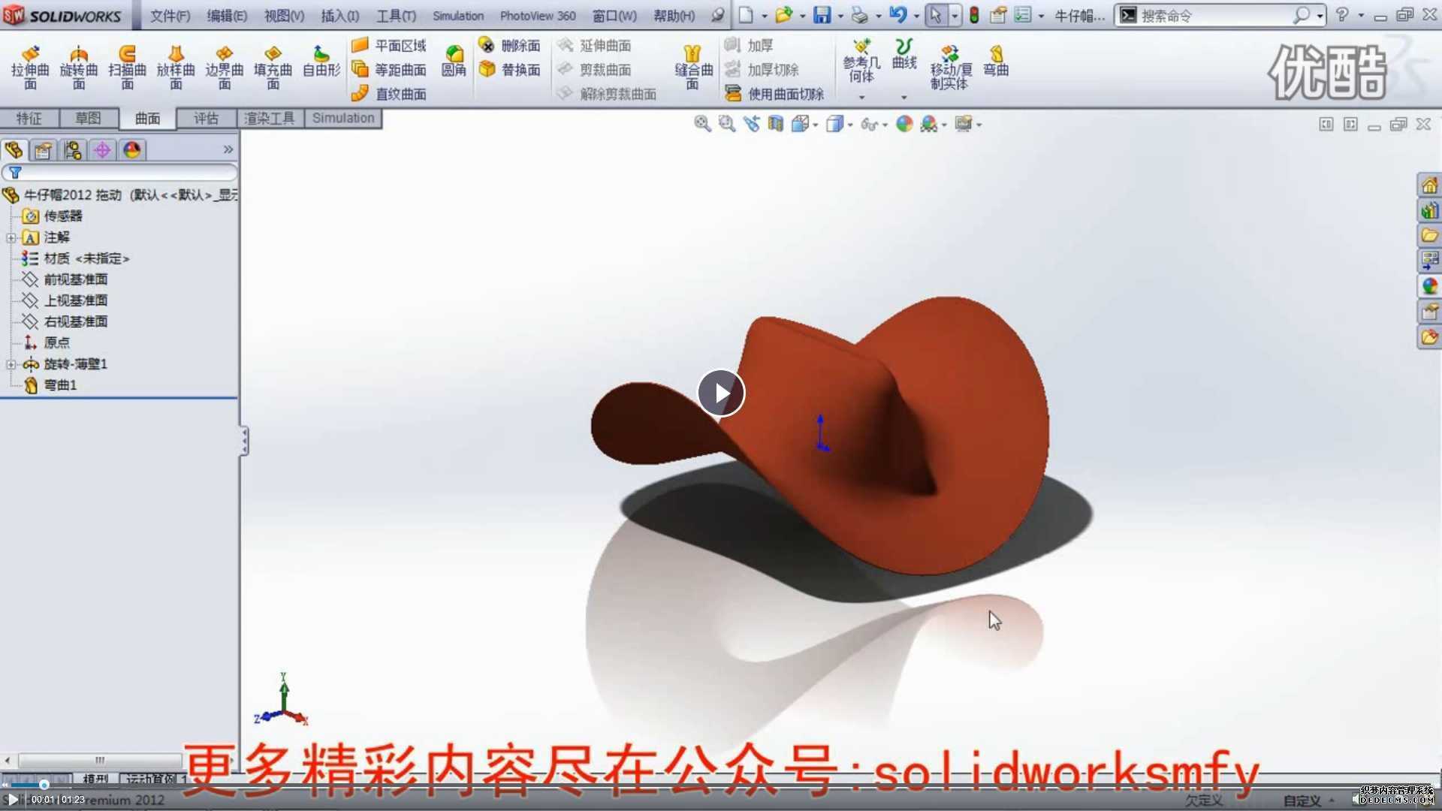Image resolution: width=1442 pixels, height=811 pixels.
Task: Open the hide/show items dropdown arrow
Action: point(885,125)
